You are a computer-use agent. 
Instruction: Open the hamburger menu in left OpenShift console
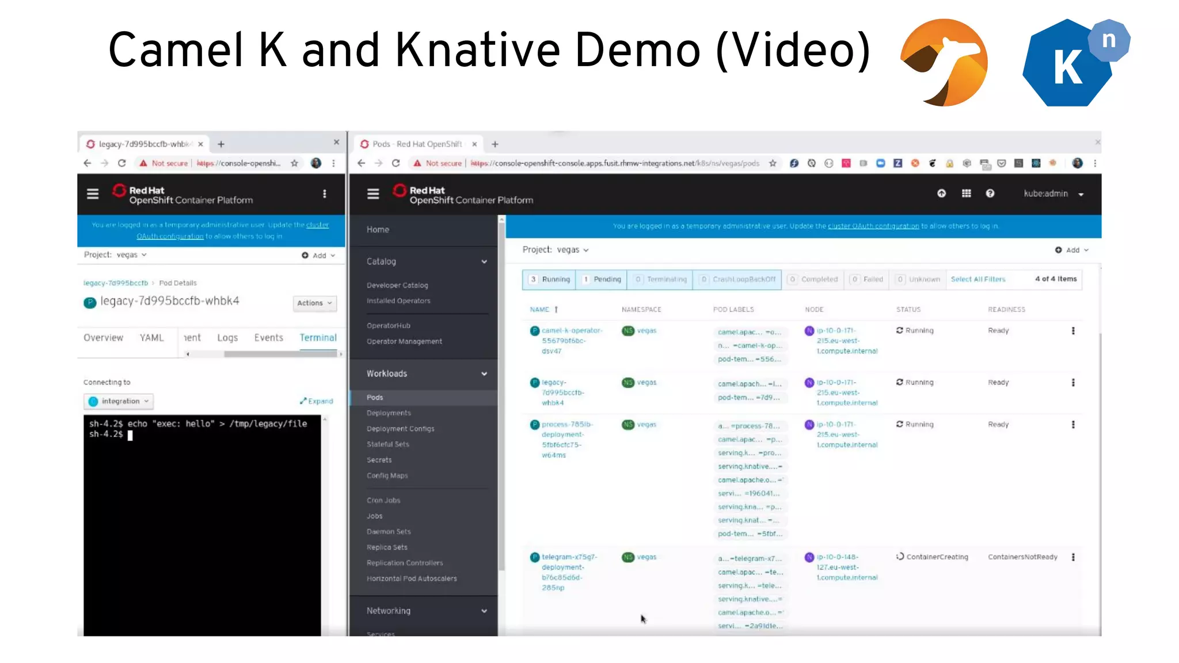(x=93, y=194)
